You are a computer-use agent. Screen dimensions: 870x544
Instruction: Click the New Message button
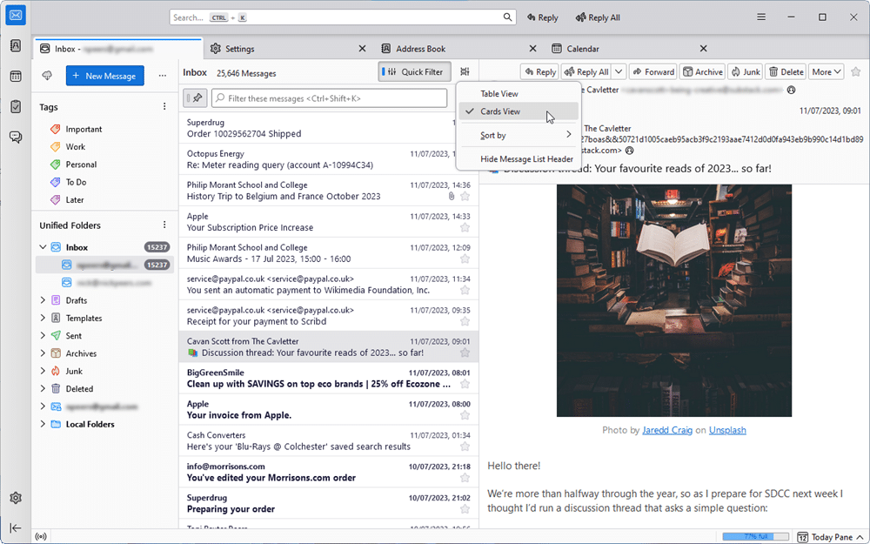(x=105, y=76)
